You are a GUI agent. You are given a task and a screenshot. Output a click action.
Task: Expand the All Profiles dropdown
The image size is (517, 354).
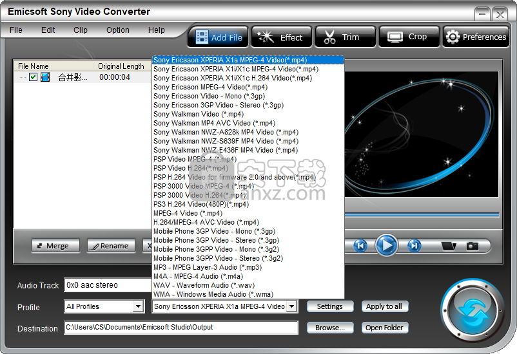coord(139,306)
